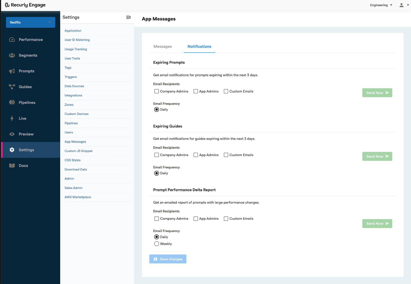This screenshot has height=284, width=411.
Task: Check Custom Emails under Expiring Guides
Action: pos(226,155)
